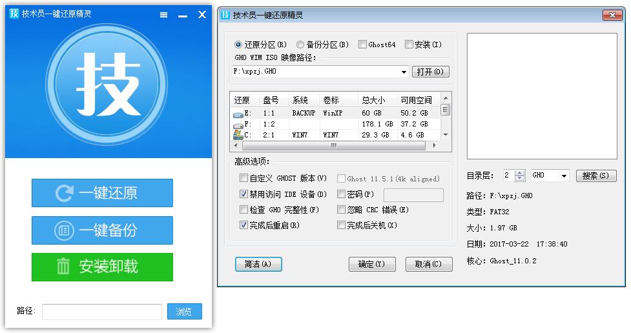Screen dimensions: 631x333
Task: Expand the image path dropdown
Action: tap(404, 72)
